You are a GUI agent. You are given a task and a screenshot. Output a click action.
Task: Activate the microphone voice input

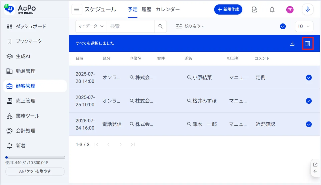pos(308,10)
